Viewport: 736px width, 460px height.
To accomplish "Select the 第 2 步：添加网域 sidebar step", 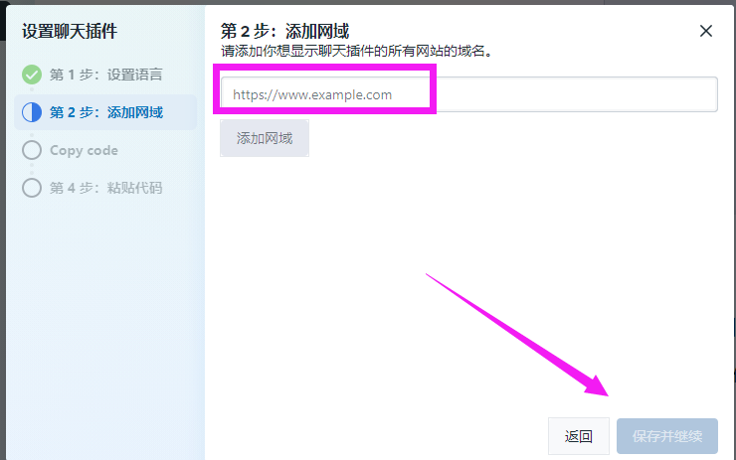I will pos(105,112).
